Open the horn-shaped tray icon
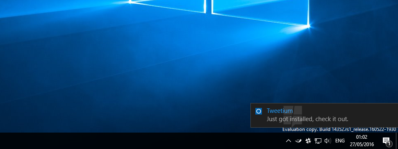Viewport: 398px width, 149px height. (298, 141)
